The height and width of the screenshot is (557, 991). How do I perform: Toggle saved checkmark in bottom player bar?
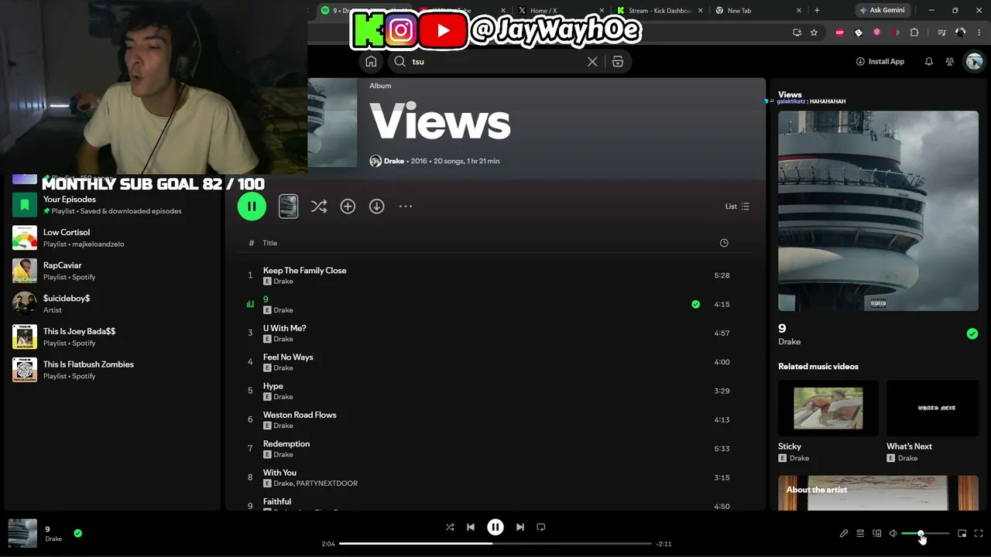point(77,533)
